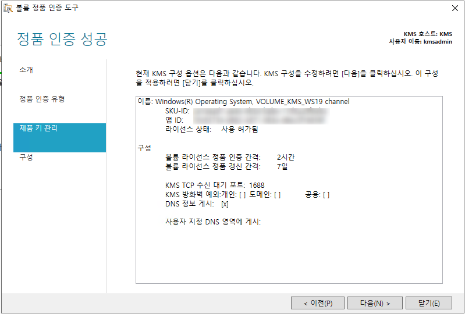Select the 정품 인증 유형 step

point(42,99)
